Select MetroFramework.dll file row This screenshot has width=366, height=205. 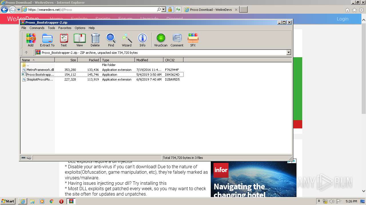click(x=102, y=70)
